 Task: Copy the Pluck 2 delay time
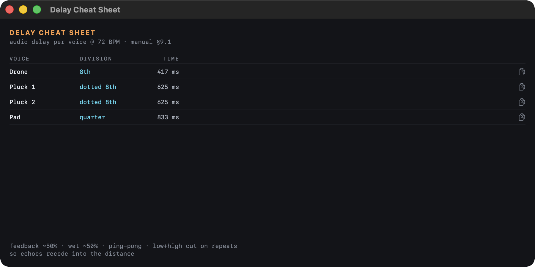(x=522, y=102)
